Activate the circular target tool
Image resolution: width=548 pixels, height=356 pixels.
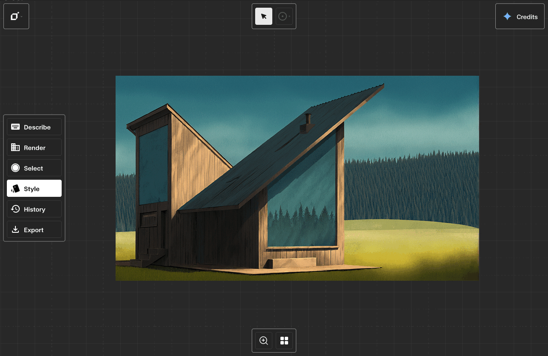pyautogui.click(x=282, y=16)
